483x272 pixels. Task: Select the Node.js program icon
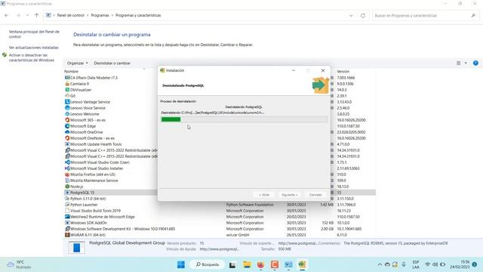67,187
